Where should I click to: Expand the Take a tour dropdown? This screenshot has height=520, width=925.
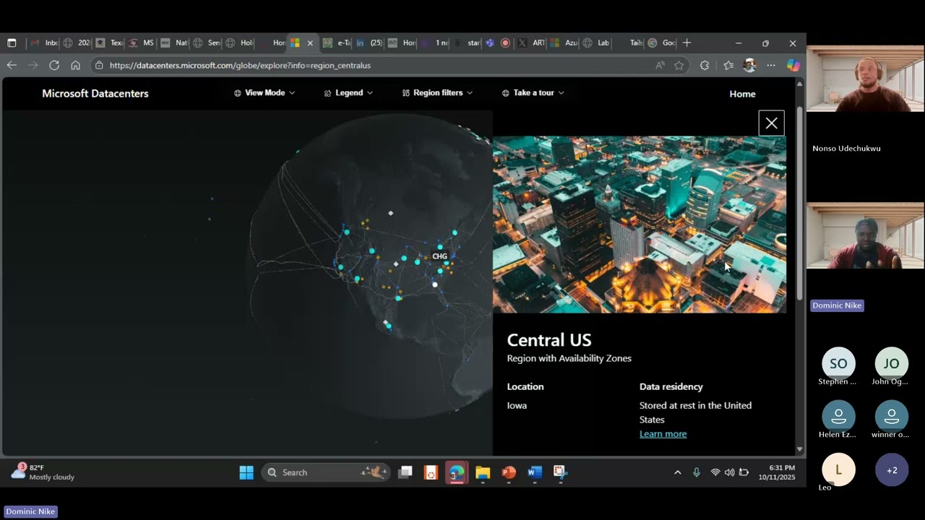pyautogui.click(x=533, y=92)
